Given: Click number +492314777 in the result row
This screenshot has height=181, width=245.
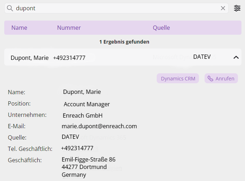Looking at the screenshot, I should pyautogui.click(x=69, y=58).
